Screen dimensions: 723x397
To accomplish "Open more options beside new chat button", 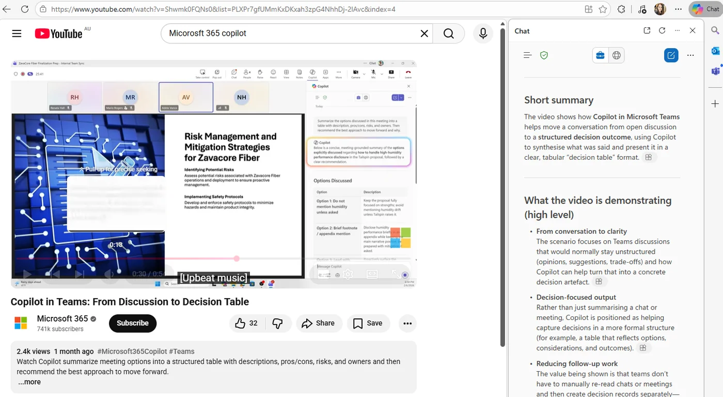I will click(x=690, y=55).
